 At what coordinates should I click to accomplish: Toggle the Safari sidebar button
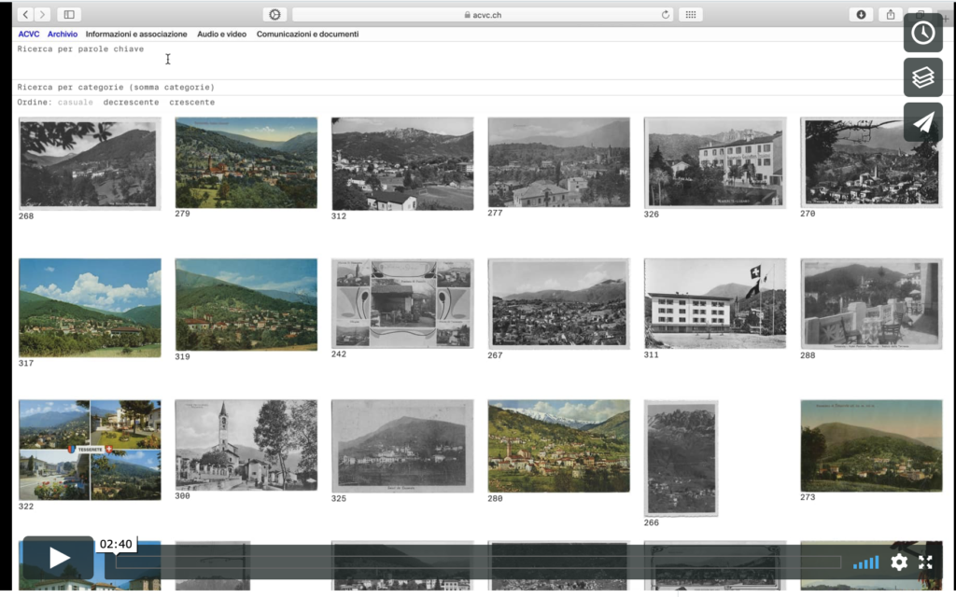coord(68,14)
